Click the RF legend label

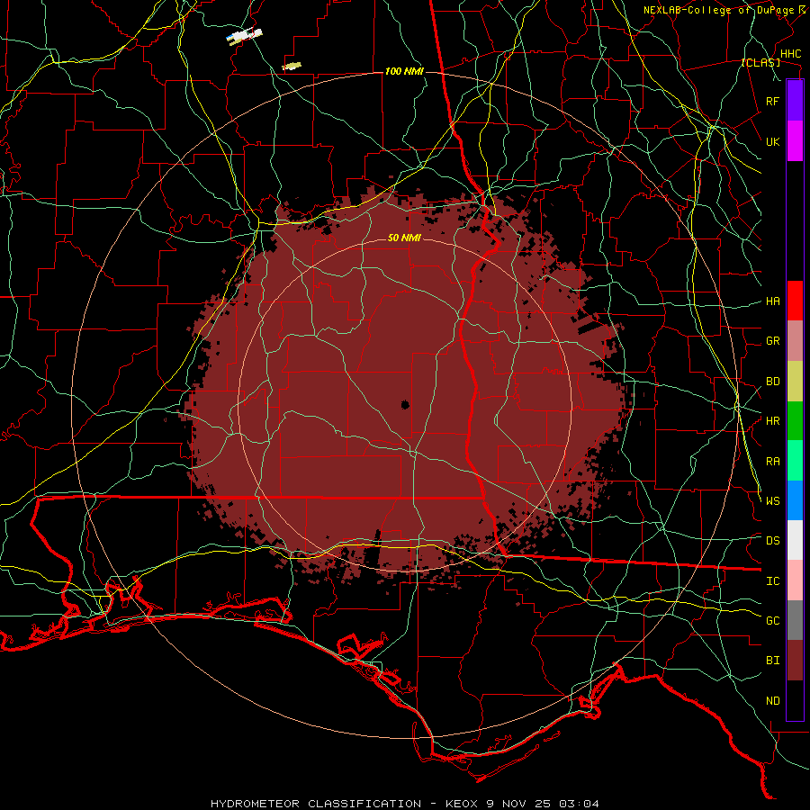pos(772,101)
